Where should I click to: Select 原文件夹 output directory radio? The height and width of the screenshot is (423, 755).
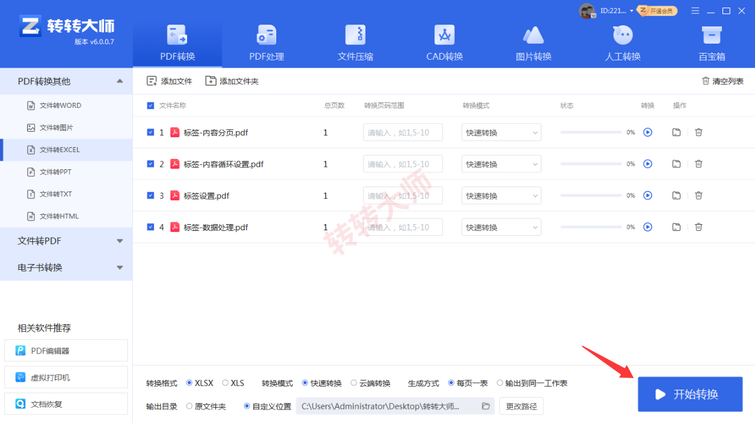tap(189, 406)
